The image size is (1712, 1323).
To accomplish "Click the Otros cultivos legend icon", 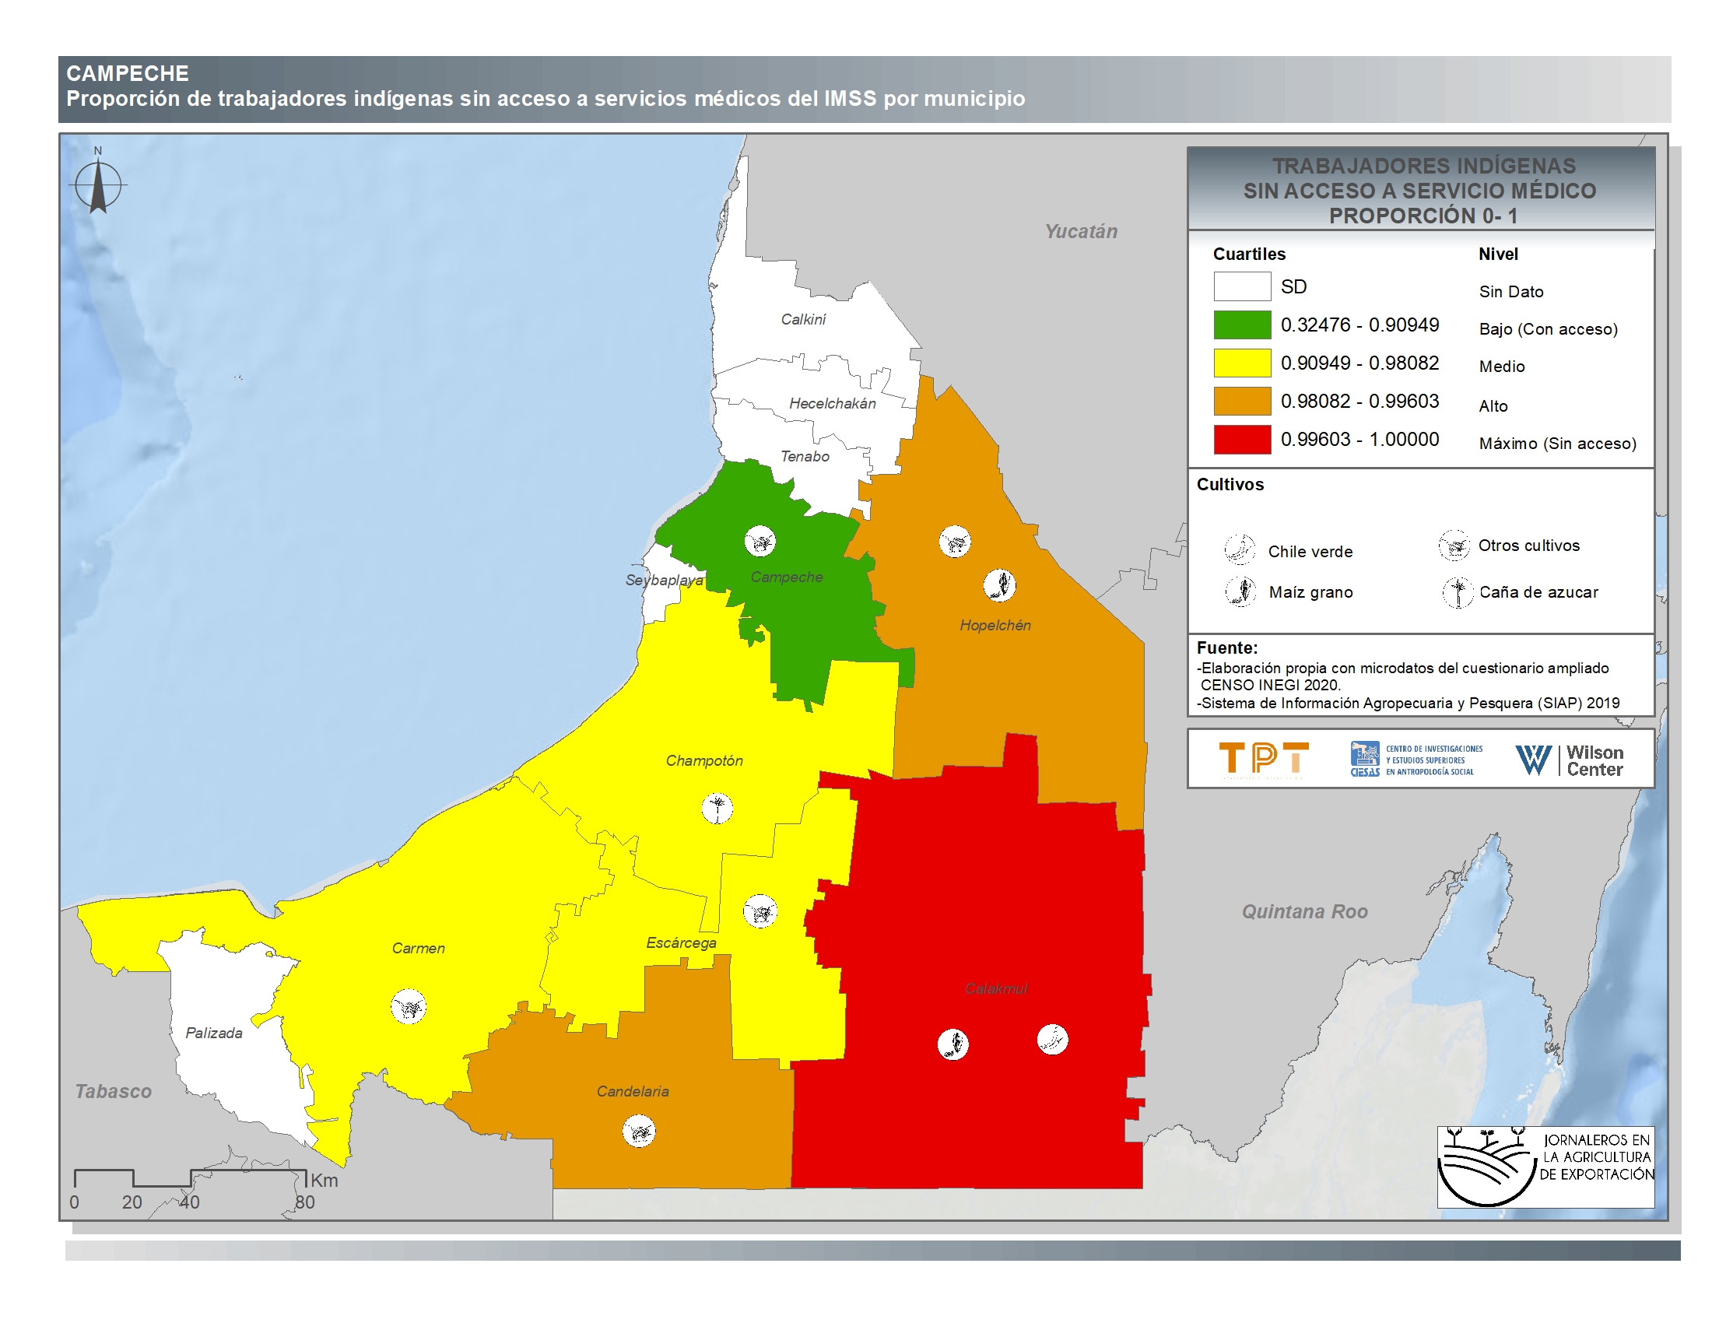I will pos(1454,545).
